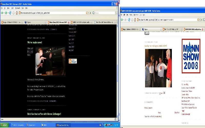Reload page in right Firefox window
205x128 pixels.
(129, 20)
